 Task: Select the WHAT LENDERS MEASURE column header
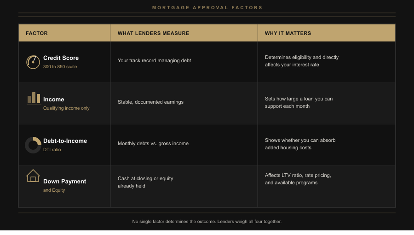click(153, 33)
